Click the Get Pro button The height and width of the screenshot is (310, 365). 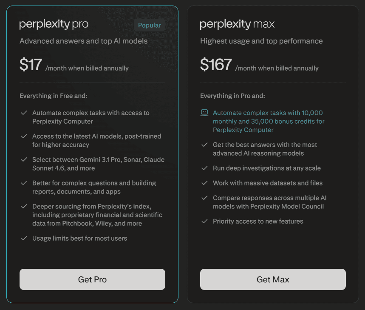point(92,279)
